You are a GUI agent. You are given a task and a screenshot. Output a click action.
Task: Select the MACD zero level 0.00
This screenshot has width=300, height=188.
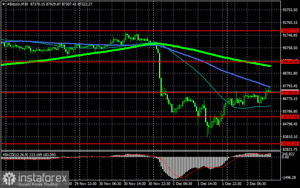[x=285, y=157]
